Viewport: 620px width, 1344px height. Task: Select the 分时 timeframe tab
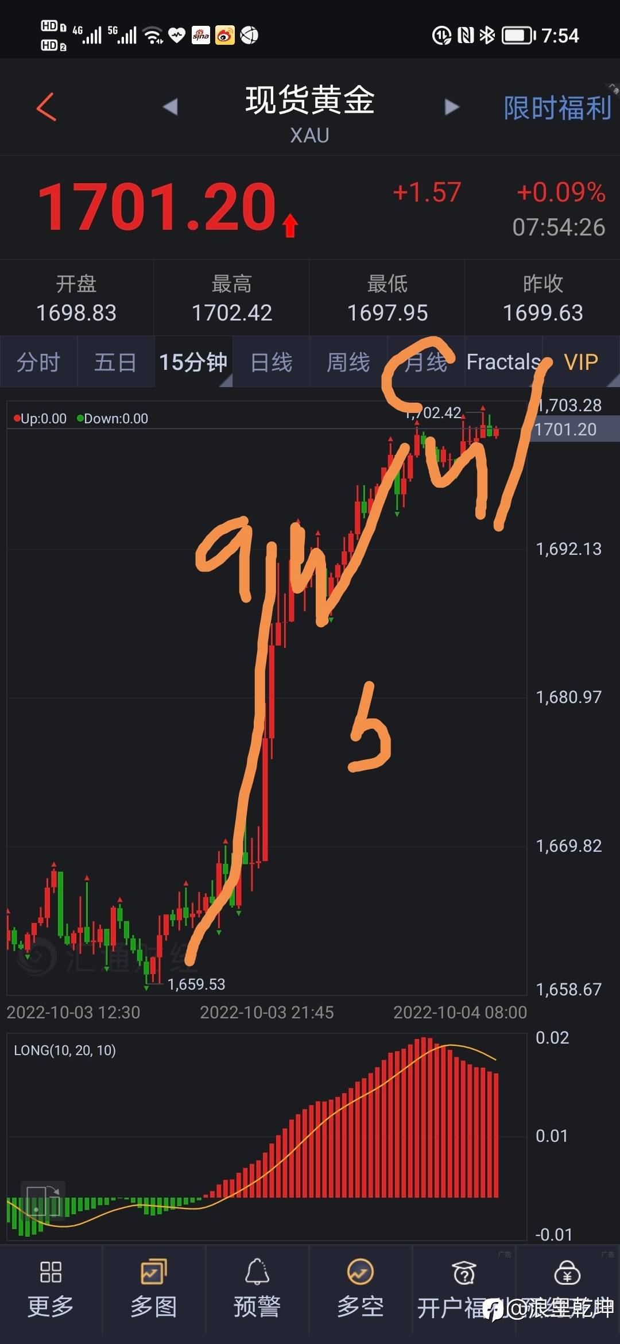coord(38,362)
